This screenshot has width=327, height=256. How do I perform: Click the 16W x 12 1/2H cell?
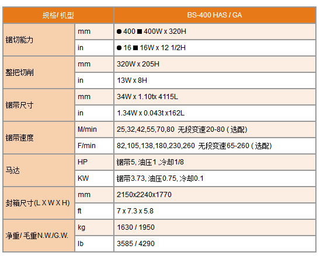(215, 48)
